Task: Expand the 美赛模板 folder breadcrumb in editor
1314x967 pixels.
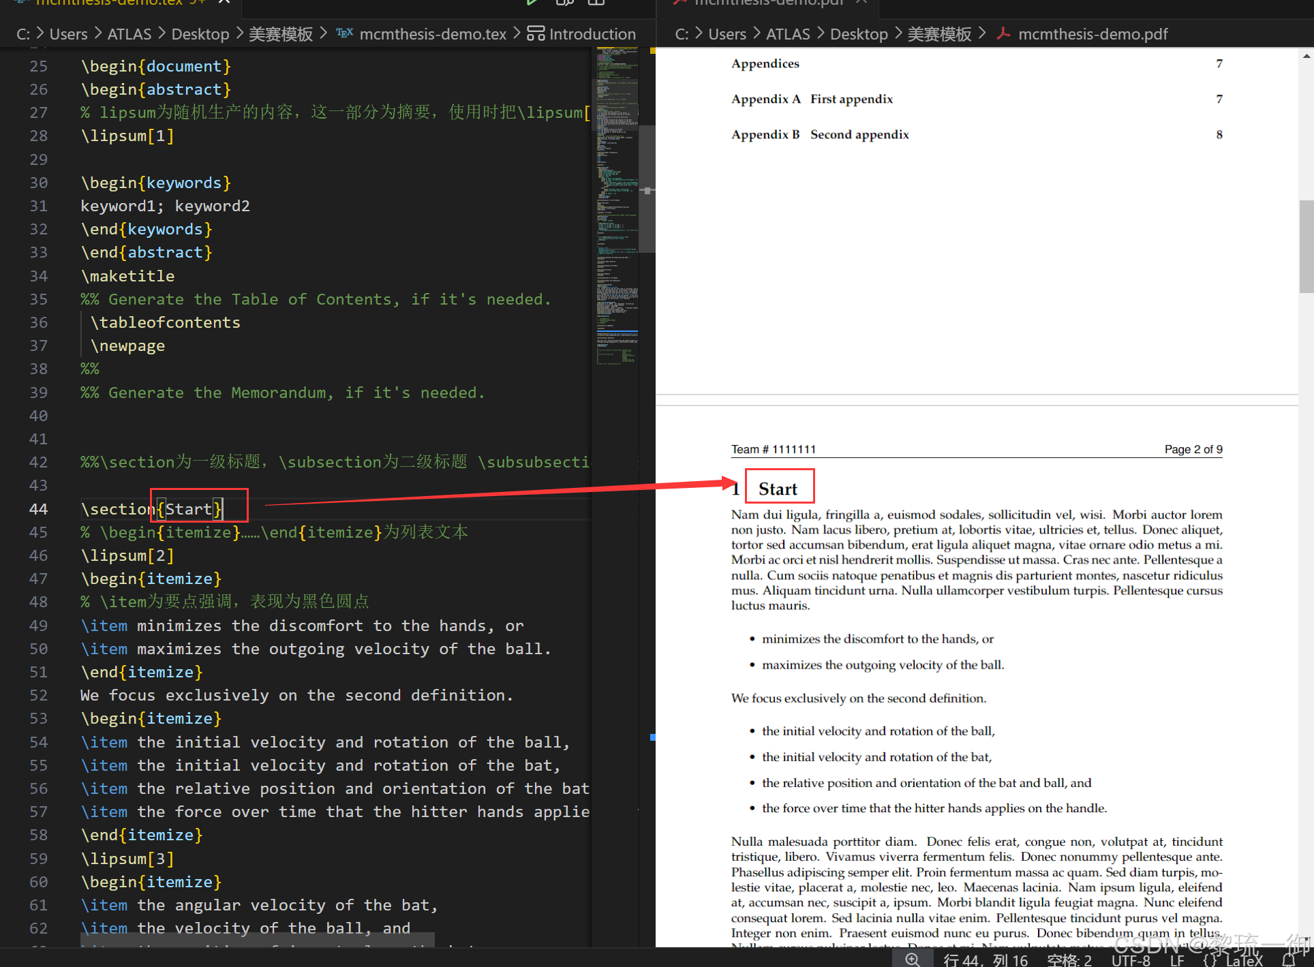Action: pos(280,34)
